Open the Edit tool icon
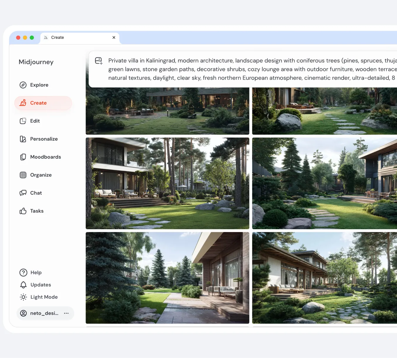Viewport: 397px width, 358px height. click(x=23, y=121)
